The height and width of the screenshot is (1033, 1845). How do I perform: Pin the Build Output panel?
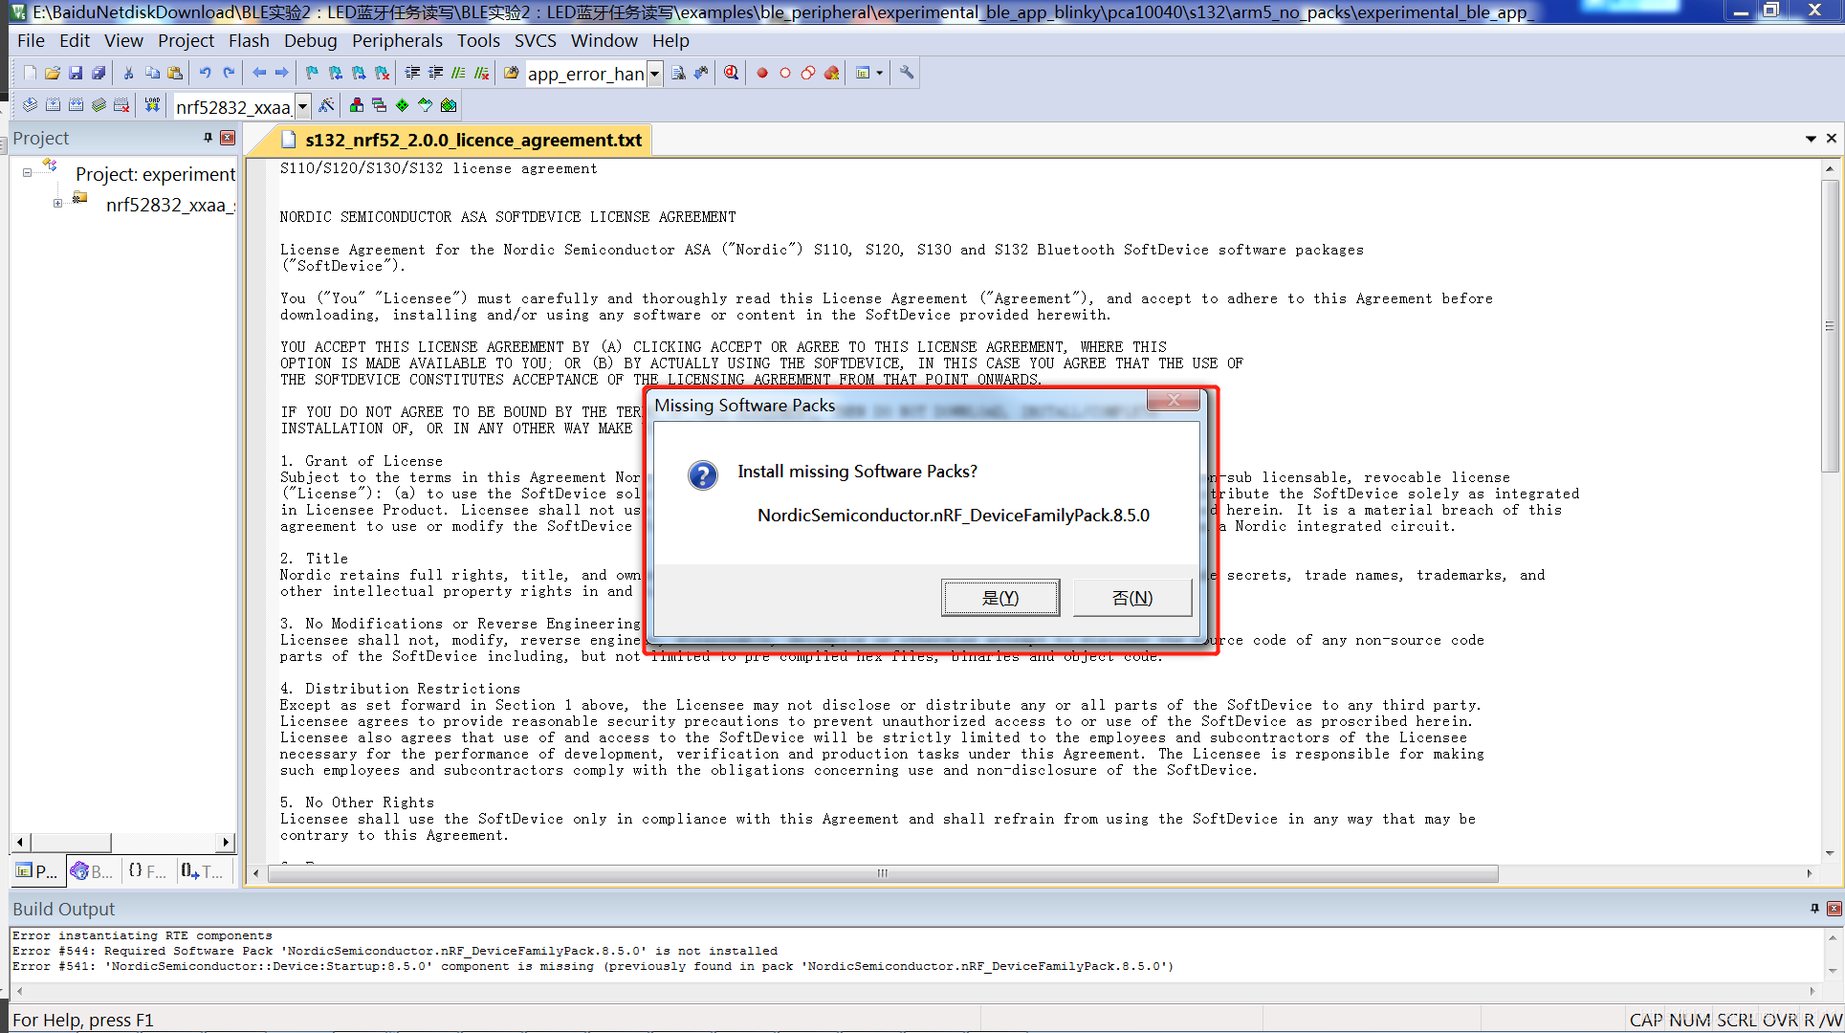pos(1814,909)
